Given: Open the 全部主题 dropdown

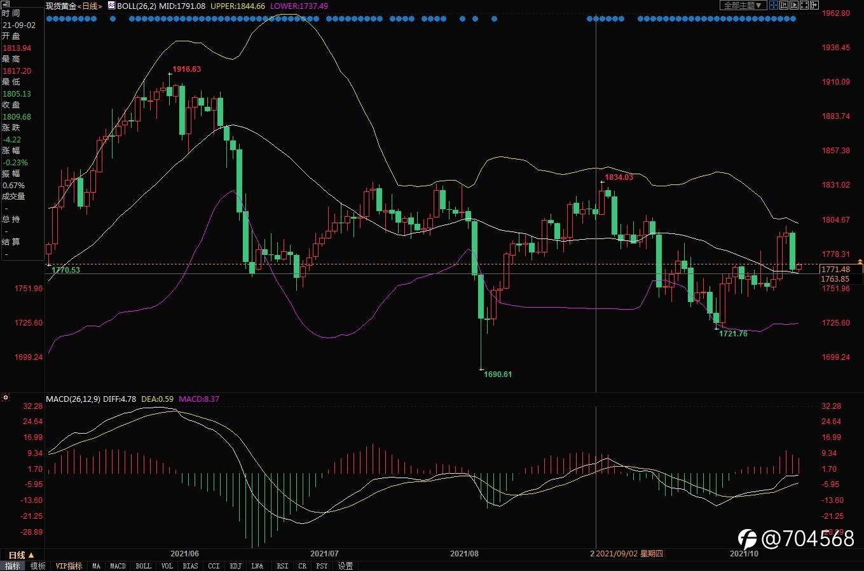Looking at the screenshot, I should point(743,5).
